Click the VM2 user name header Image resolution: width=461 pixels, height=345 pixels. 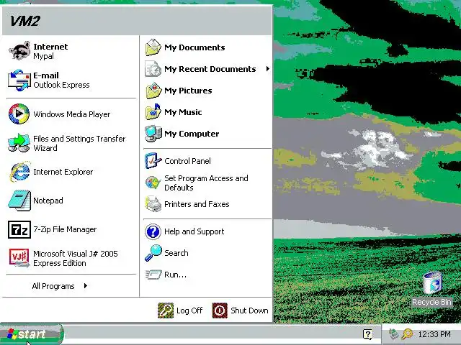pos(25,21)
